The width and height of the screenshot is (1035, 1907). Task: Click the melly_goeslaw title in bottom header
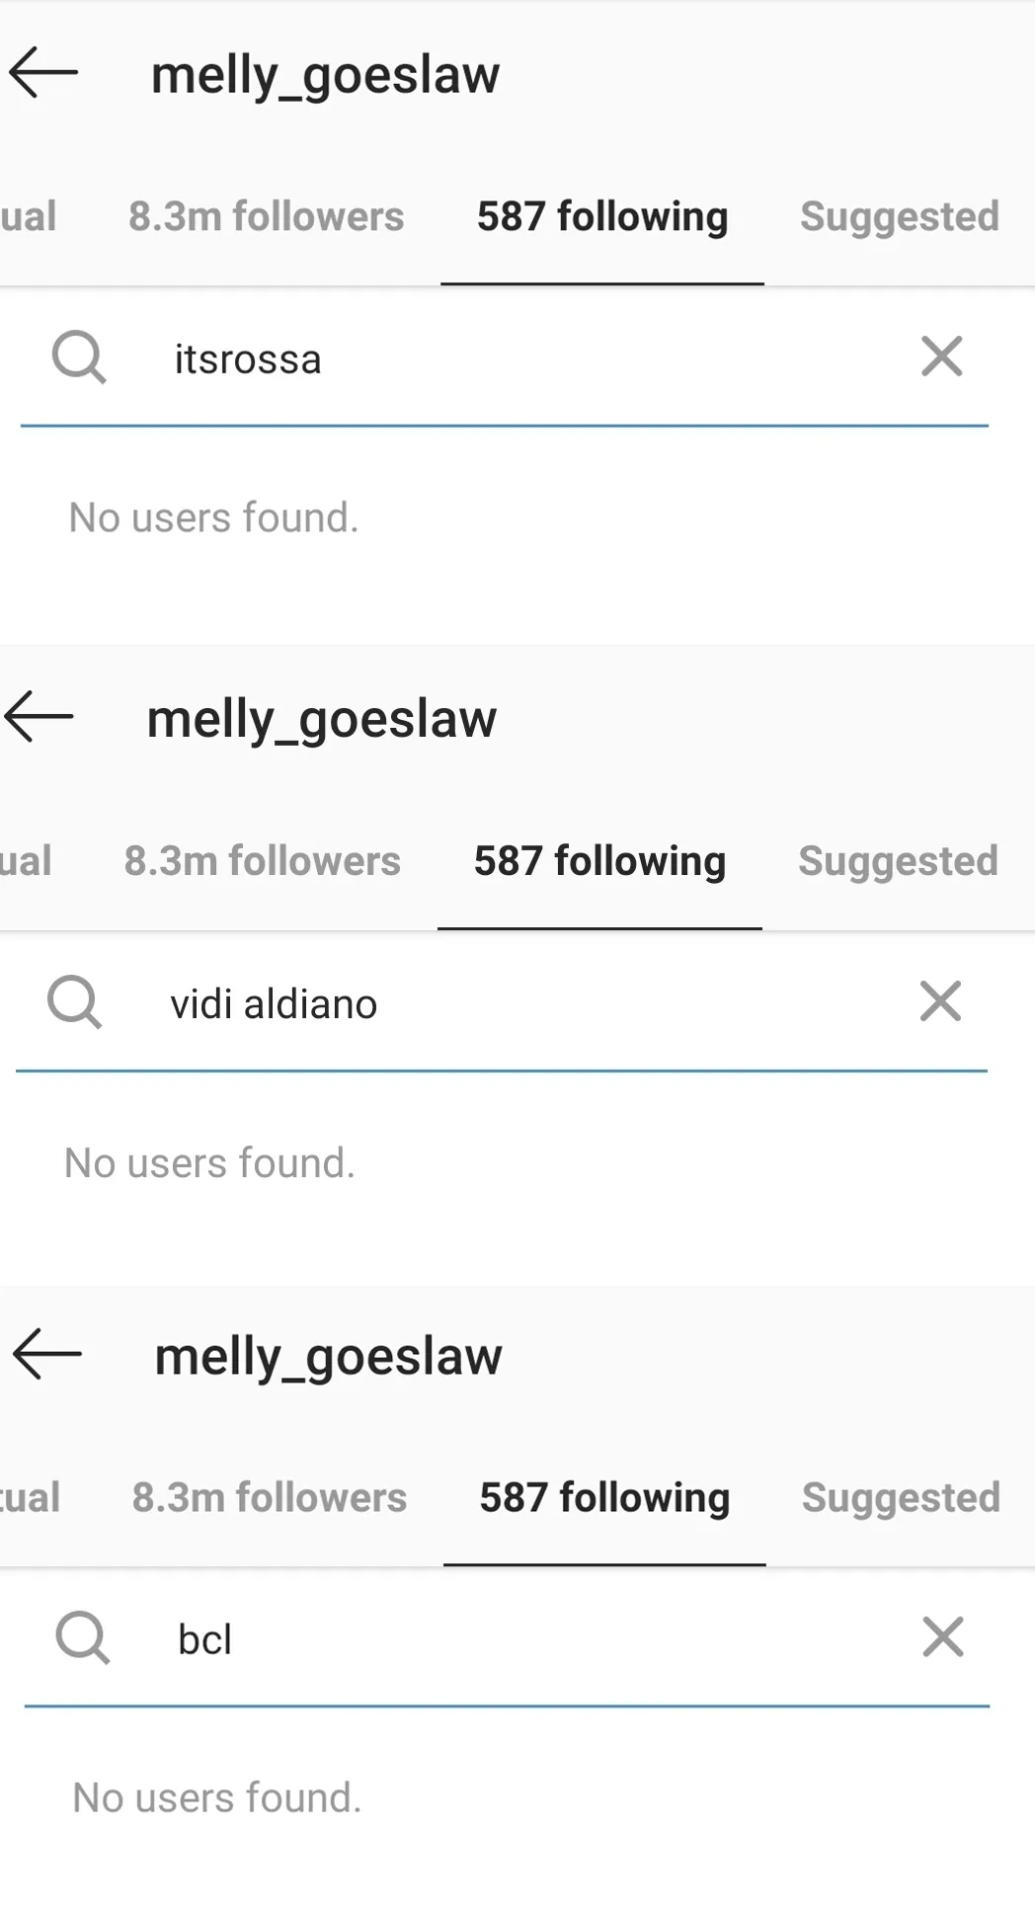click(328, 1355)
